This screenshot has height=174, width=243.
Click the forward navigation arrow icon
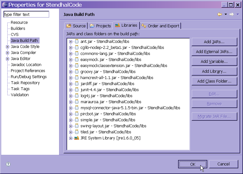click(232, 14)
